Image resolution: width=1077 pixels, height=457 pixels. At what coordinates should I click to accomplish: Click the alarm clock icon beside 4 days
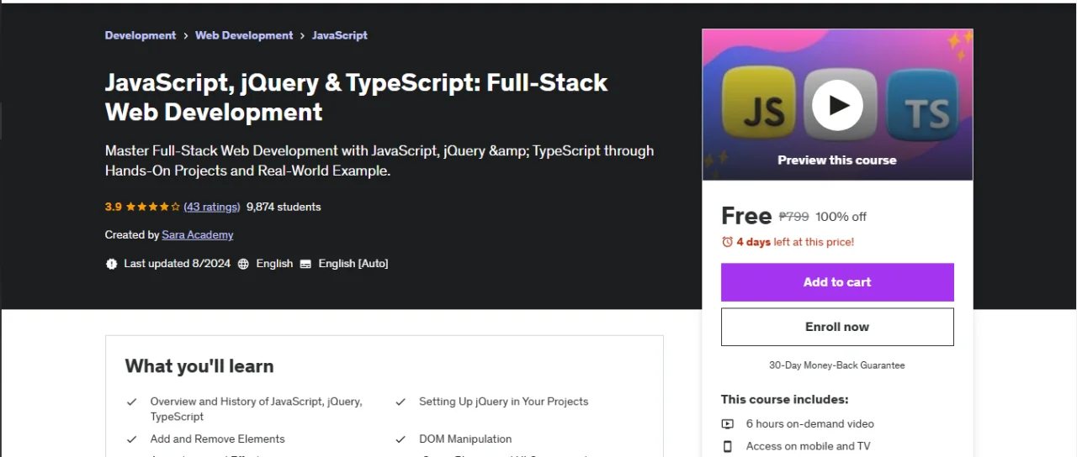pos(727,242)
